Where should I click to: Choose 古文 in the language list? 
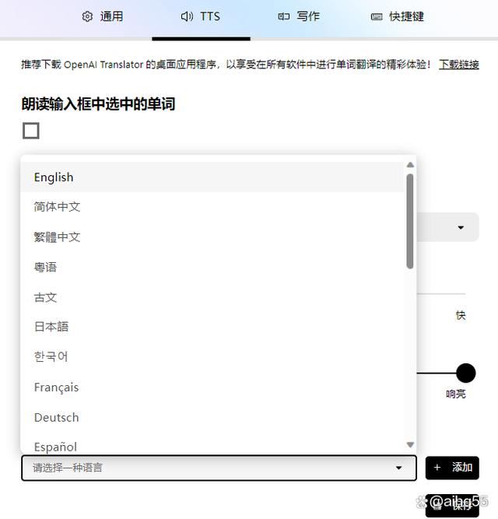point(212,297)
